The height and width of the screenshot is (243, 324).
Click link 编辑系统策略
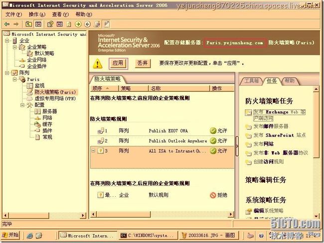(268, 211)
